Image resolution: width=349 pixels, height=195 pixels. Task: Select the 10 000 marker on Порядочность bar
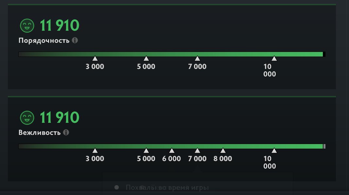274,58
